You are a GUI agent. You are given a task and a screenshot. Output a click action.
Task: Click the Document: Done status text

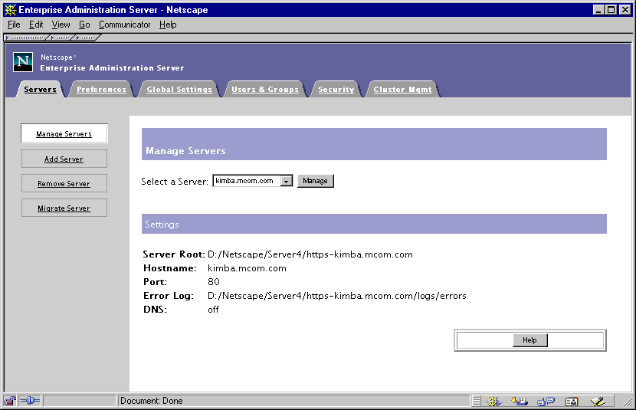[x=151, y=401]
